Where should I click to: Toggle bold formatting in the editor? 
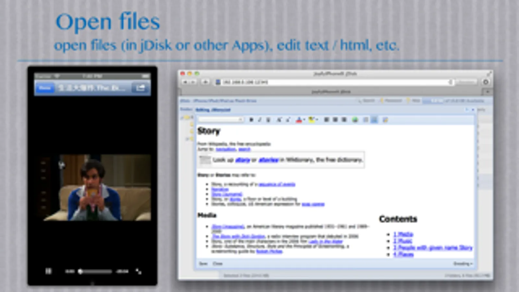coord(251,120)
